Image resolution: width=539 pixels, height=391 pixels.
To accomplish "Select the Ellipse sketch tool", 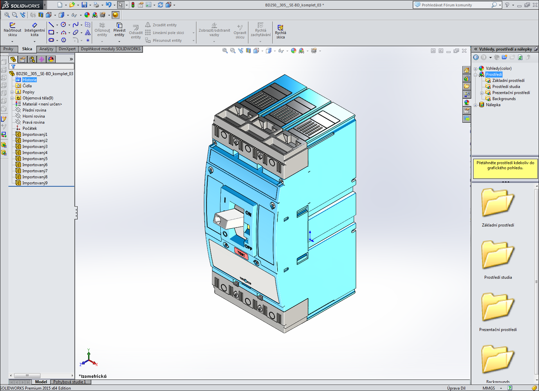I will (x=76, y=32).
